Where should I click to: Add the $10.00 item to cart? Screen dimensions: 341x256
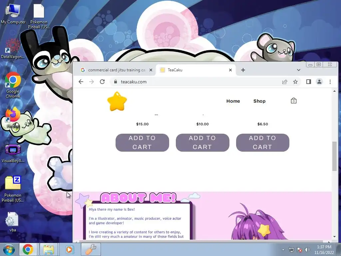202,143
